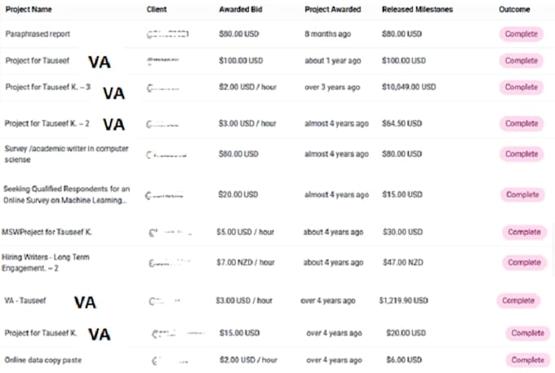Click Complete badge for Hiring Writers row
Screen dimensions: 555x373
(x=524, y=263)
